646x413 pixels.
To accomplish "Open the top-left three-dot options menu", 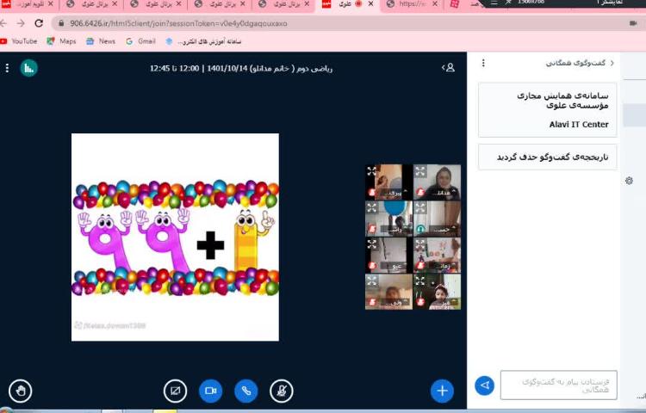I will point(7,67).
